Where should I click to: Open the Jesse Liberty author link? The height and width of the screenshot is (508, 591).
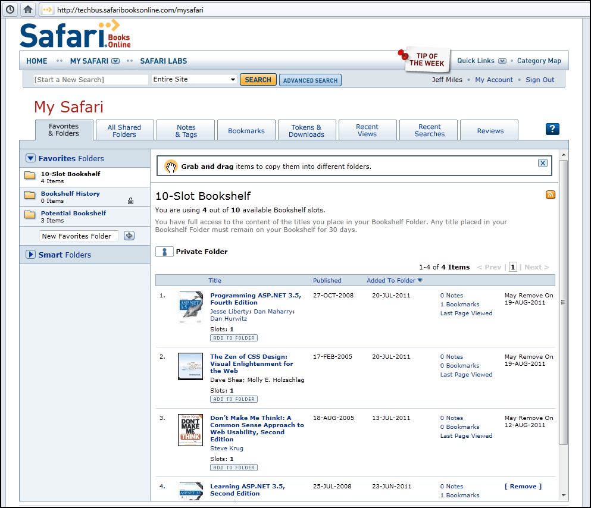[x=230, y=312]
